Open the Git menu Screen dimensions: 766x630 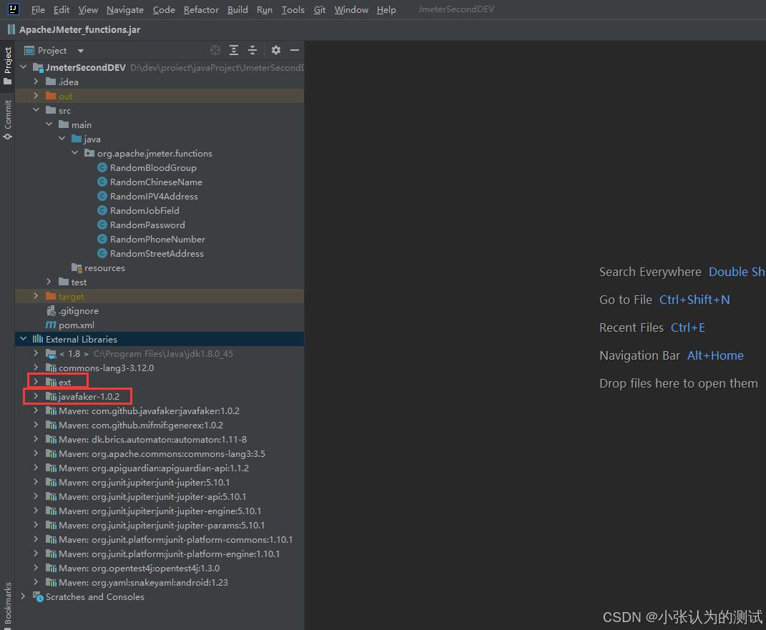point(320,10)
